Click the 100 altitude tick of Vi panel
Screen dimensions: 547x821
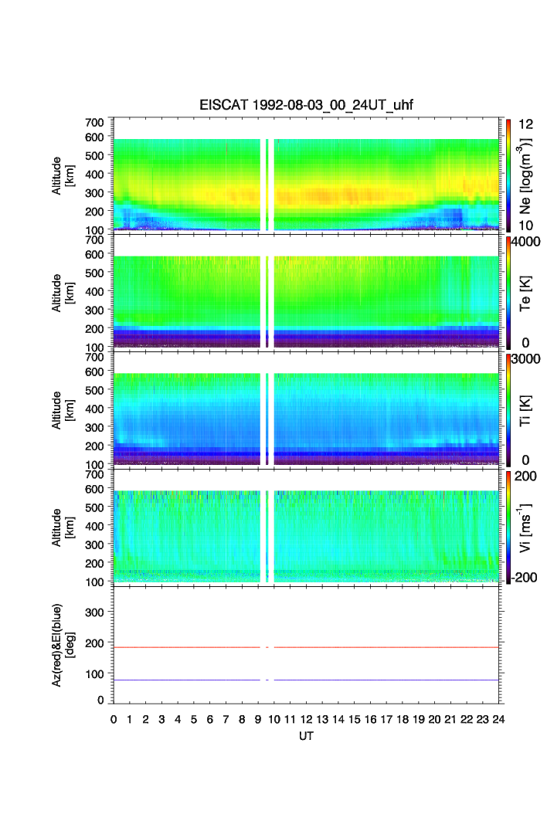tap(94, 582)
